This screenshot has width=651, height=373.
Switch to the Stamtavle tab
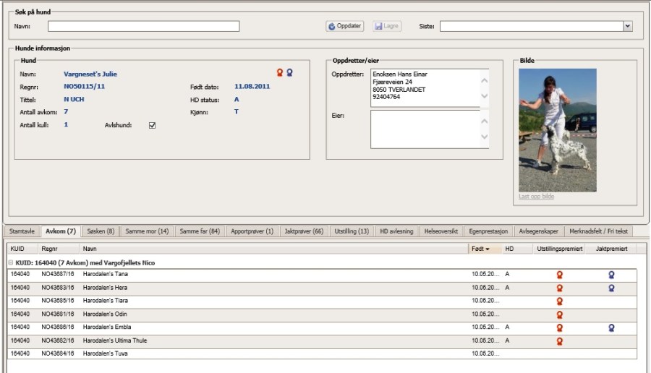tap(22, 231)
